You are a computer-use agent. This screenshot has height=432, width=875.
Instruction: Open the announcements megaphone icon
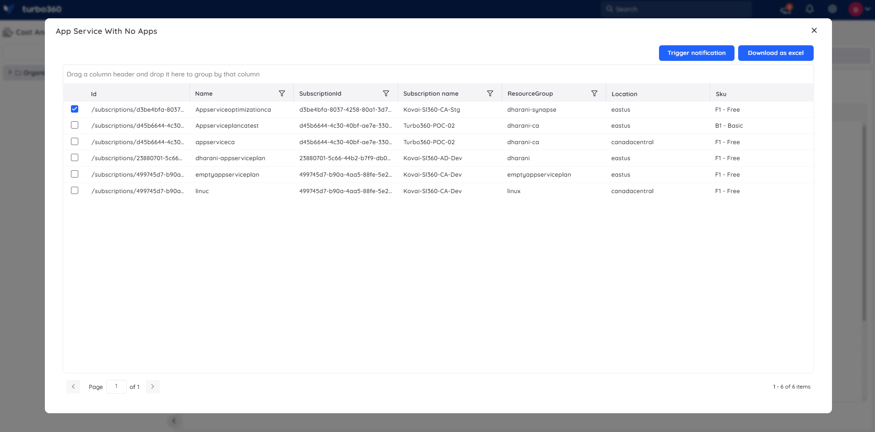(x=786, y=9)
